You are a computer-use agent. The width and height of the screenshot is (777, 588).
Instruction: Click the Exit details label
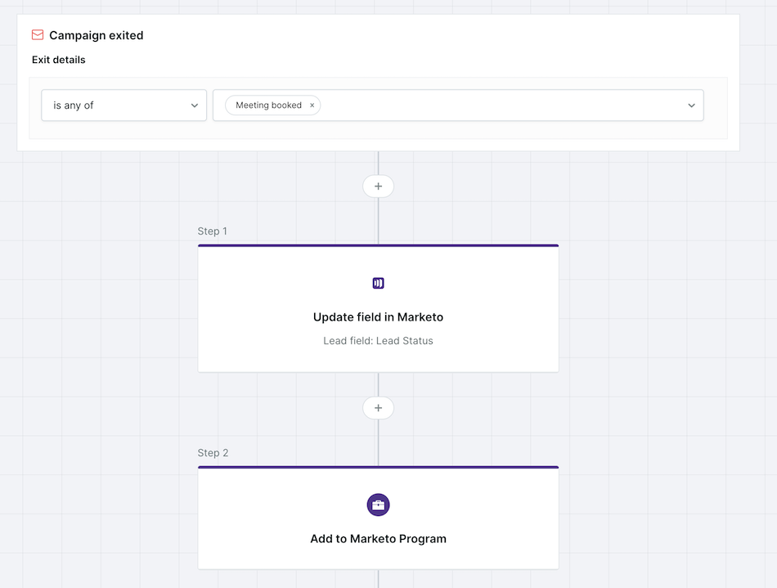click(58, 60)
